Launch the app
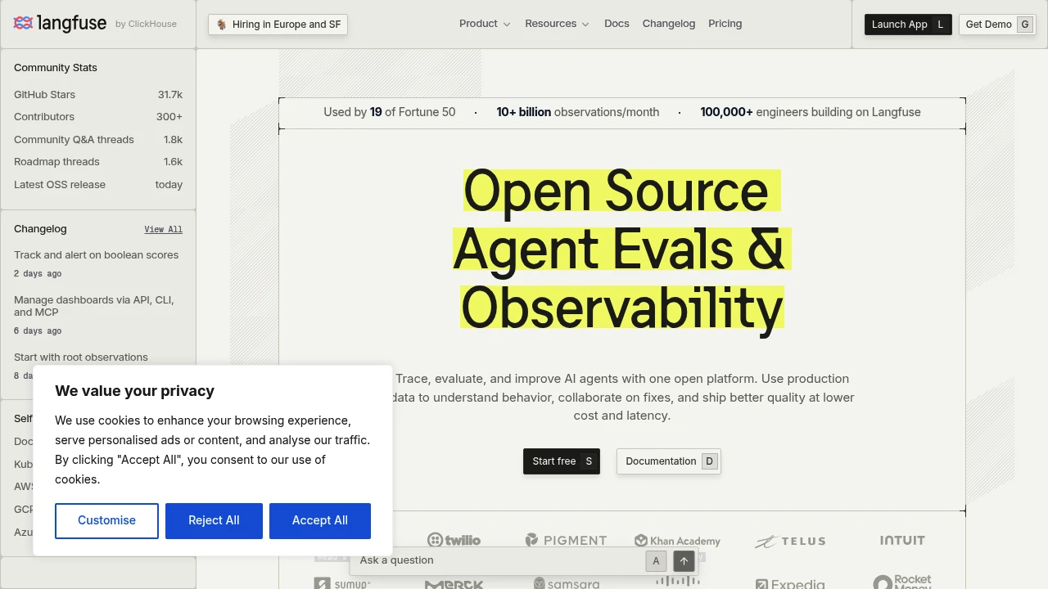 pyautogui.click(x=908, y=25)
